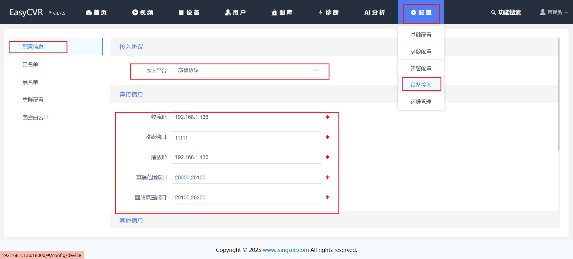
Task: Go to AI 分析 in the navigation bar
Action: click(375, 13)
